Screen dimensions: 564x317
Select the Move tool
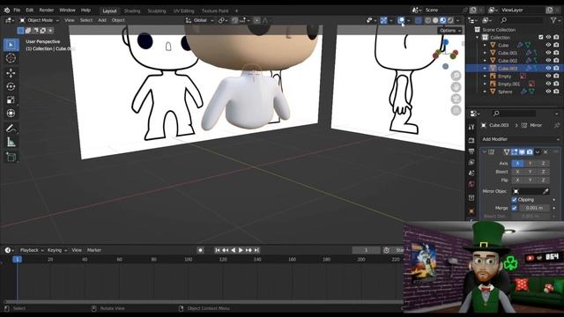tap(11, 73)
